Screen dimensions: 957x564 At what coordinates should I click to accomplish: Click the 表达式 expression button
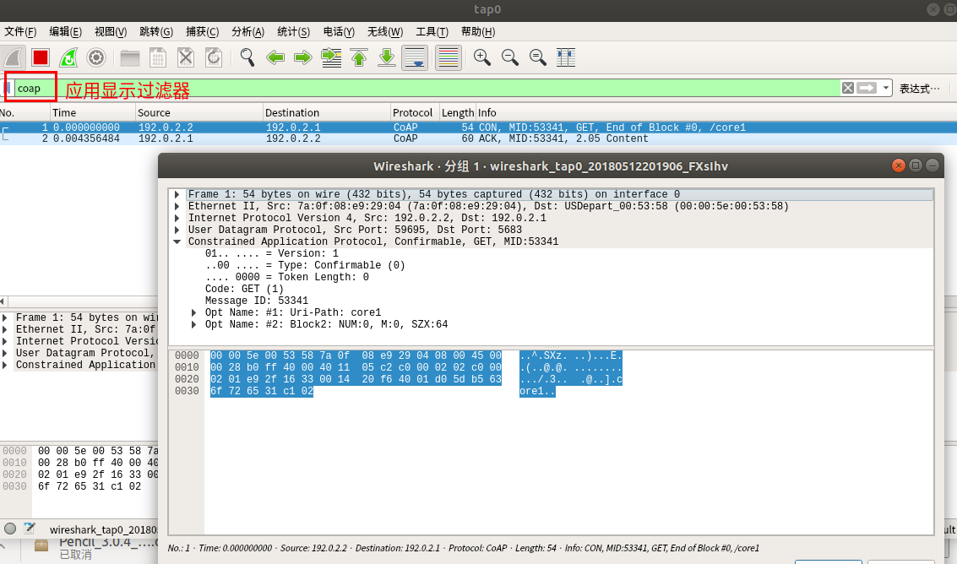(x=919, y=89)
